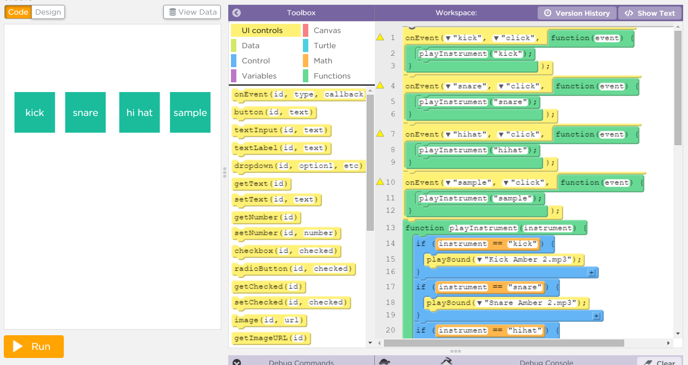This screenshot has height=365, width=688.
Task: Select the image(id, url) toolbox block
Action: tap(269, 321)
